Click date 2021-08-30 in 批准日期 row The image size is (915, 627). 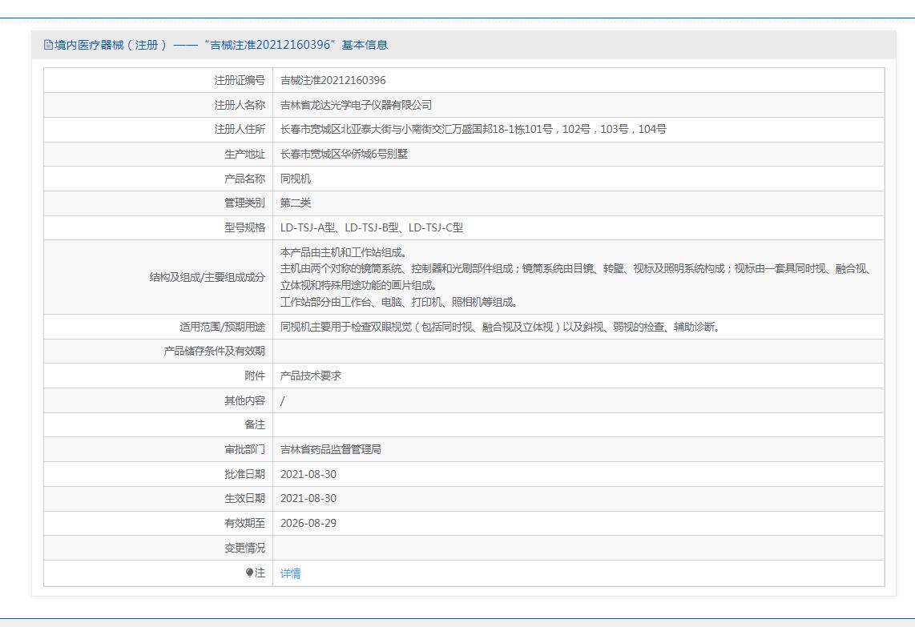(x=308, y=474)
